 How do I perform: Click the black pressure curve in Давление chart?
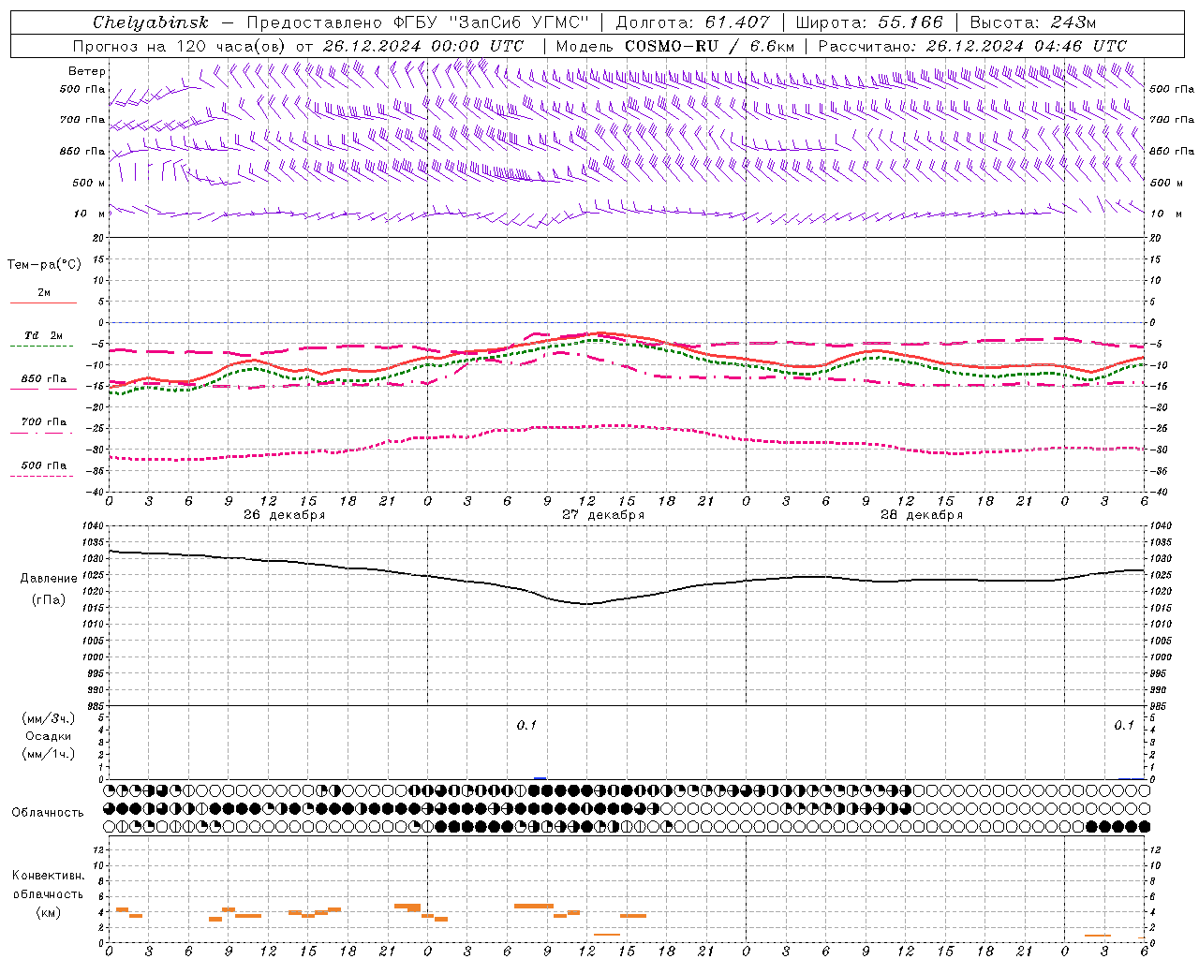pos(586,603)
